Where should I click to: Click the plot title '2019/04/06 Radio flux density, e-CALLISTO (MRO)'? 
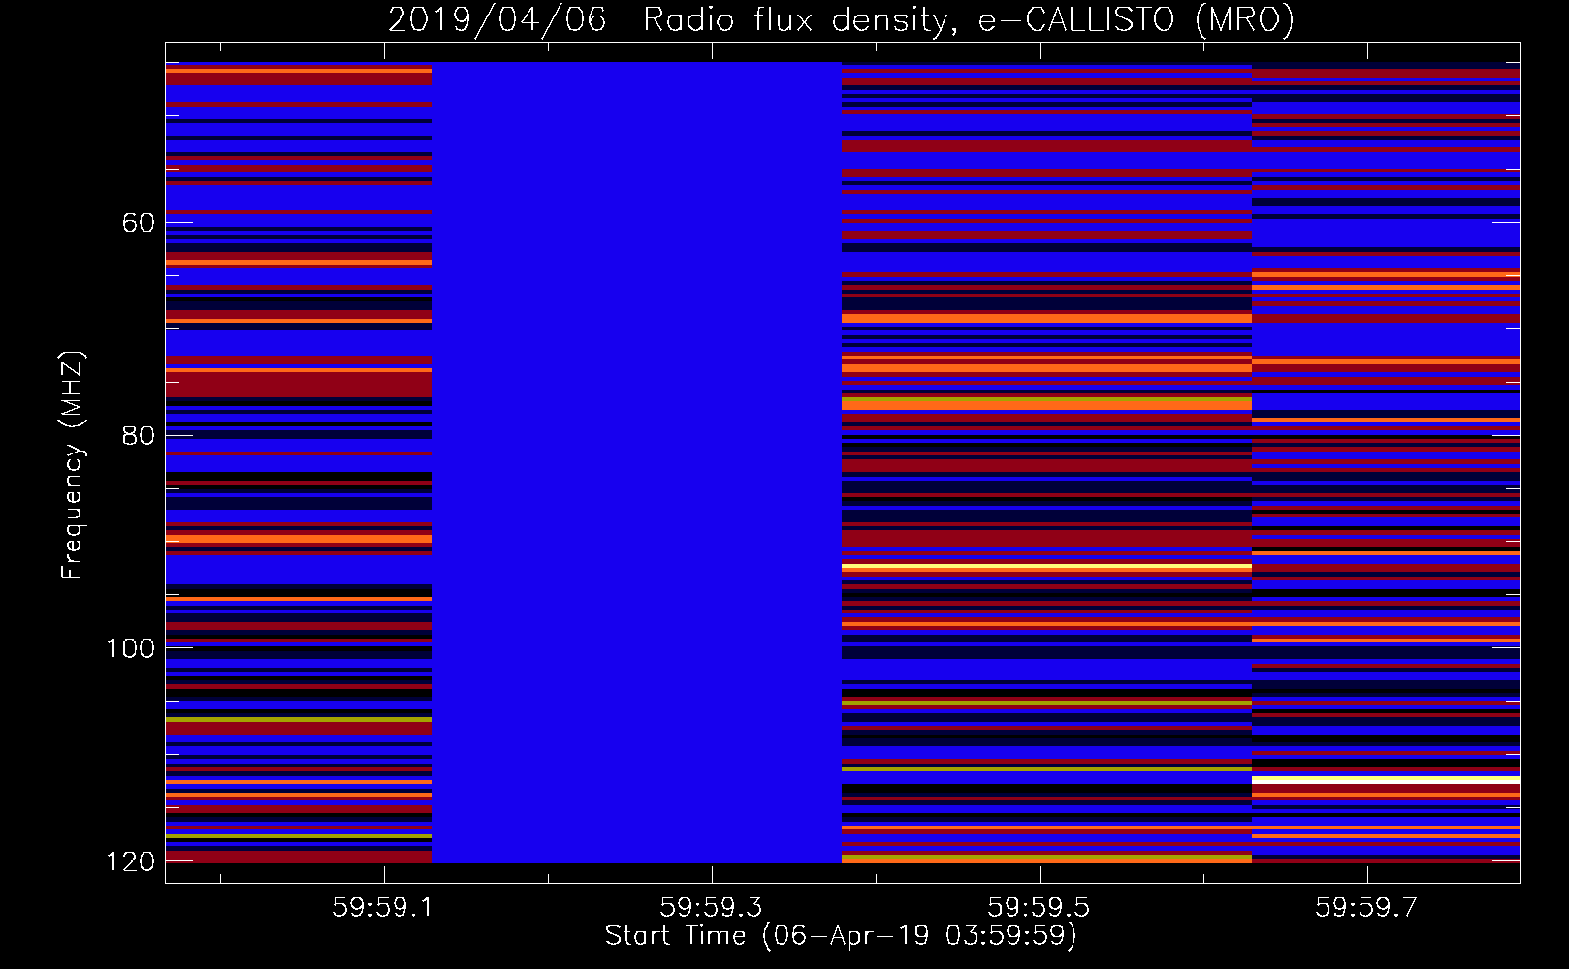(x=841, y=19)
